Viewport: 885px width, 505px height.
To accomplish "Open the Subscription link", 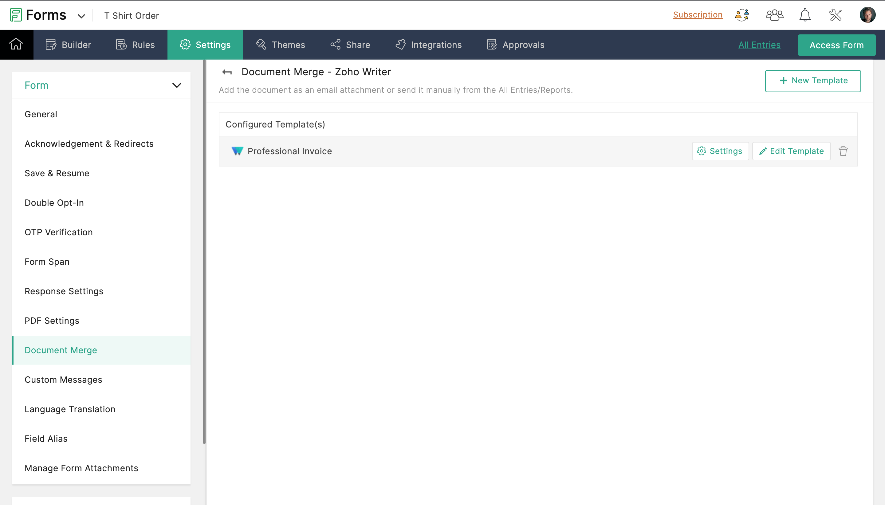I will pos(698,15).
